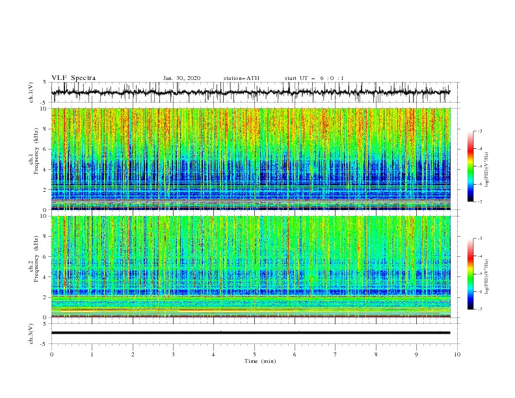Click tick label "4" on the Time axis
The height and width of the screenshot is (398, 515).
click(214, 354)
